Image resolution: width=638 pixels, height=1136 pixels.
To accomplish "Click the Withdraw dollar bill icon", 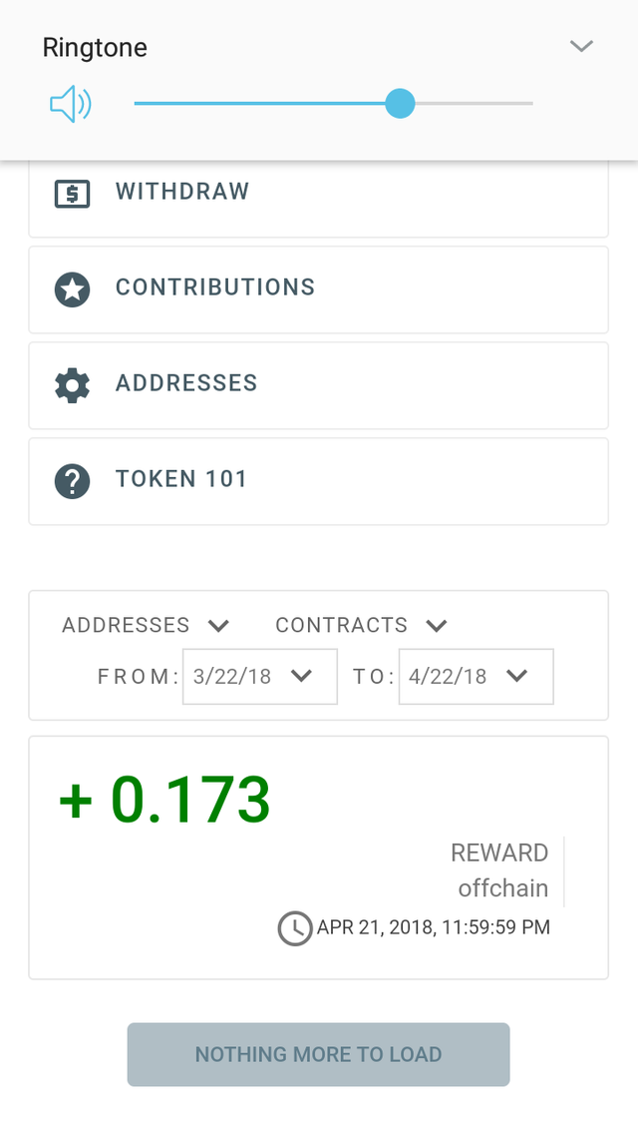I will click(x=72, y=193).
